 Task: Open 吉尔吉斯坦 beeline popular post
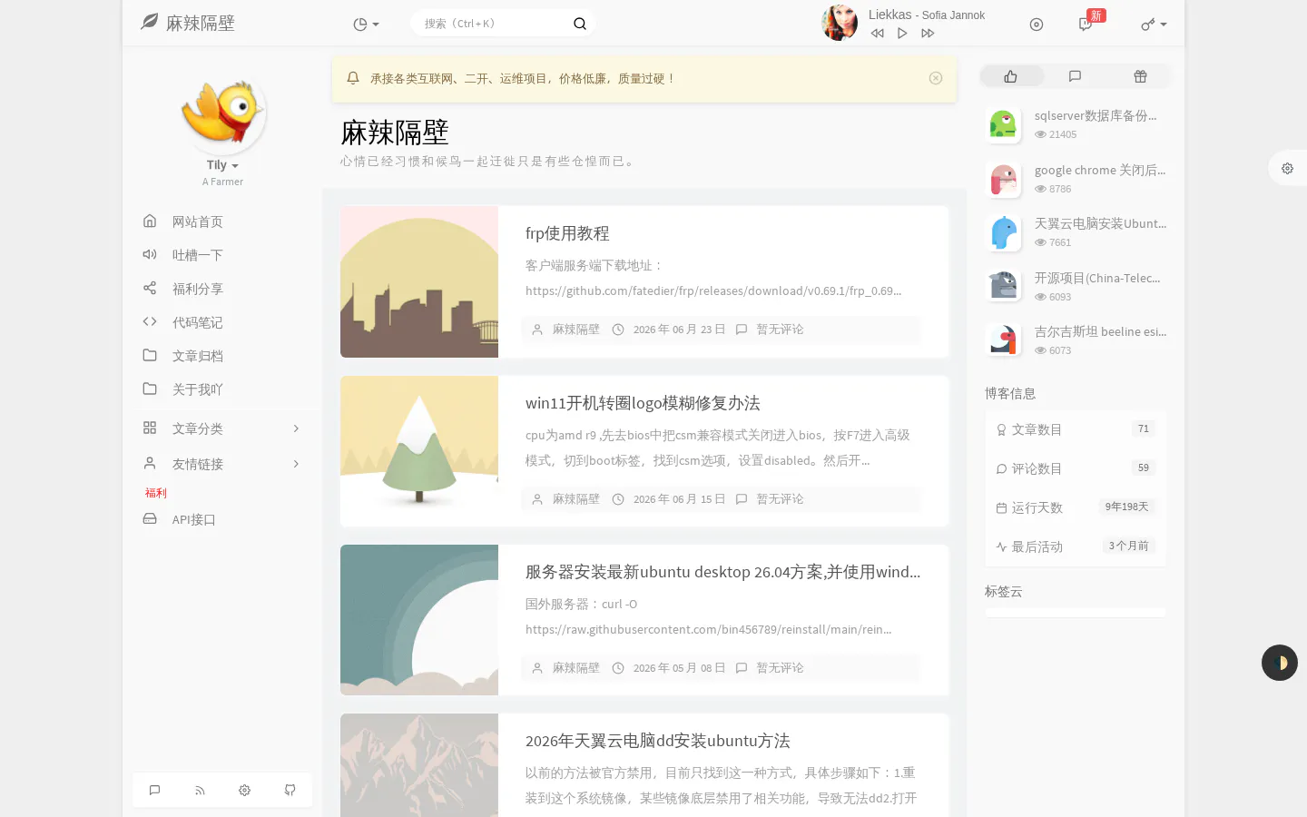pos(1100,331)
